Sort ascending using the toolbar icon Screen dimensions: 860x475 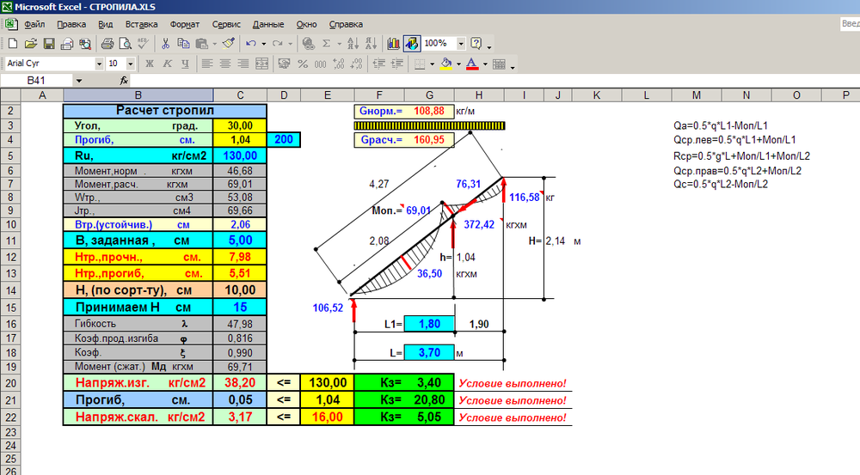pos(353,43)
